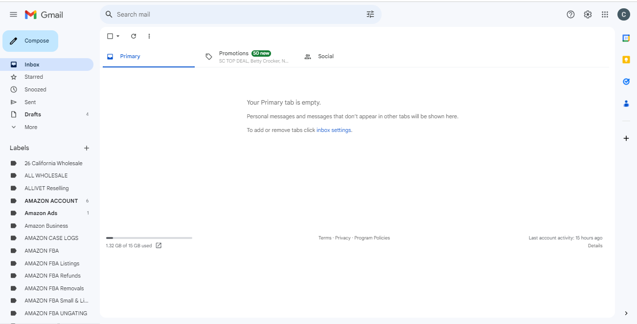This screenshot has width=637, height=324.
Task: Open the Google account avatar
Action: pyautogui.click(x=623, y=14)
